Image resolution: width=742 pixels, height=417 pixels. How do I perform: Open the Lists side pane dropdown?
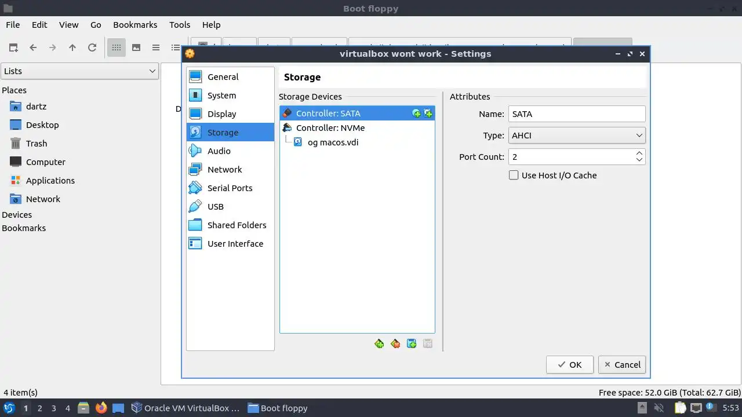[x=79, y=71]
